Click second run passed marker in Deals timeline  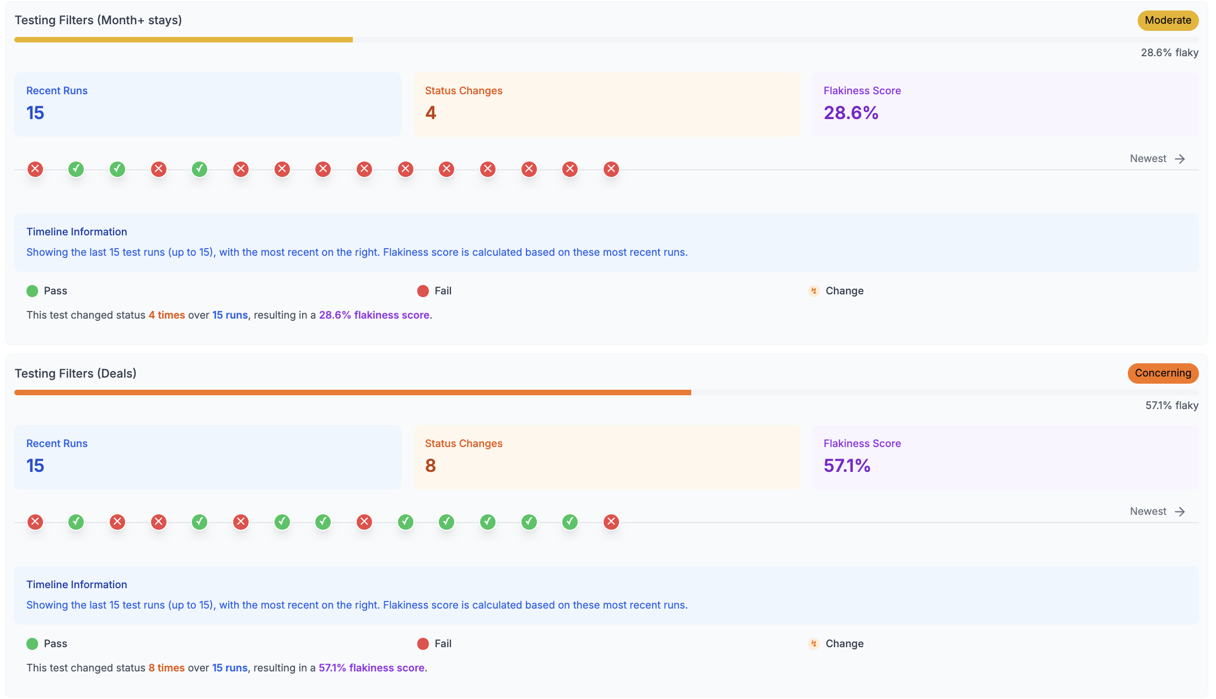(x=76, y=522)
